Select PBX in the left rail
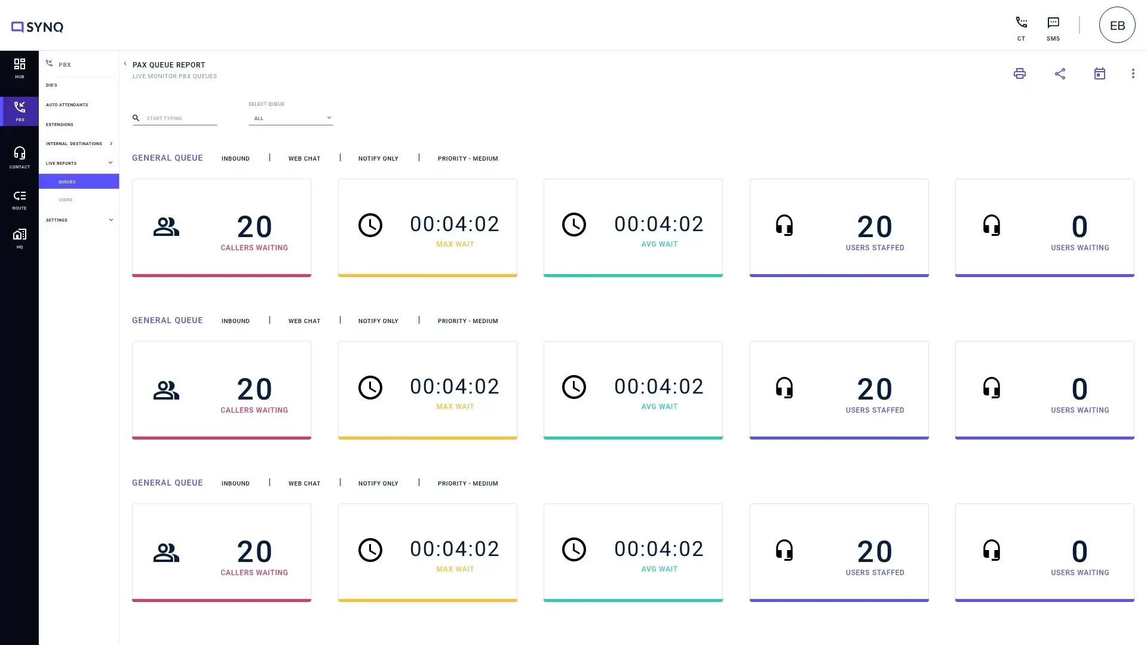Viewport: 1147px width, 645px height. tap(19, 111)
